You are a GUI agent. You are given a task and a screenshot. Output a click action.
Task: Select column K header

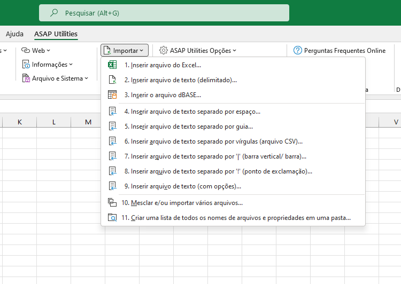point(19,122)
